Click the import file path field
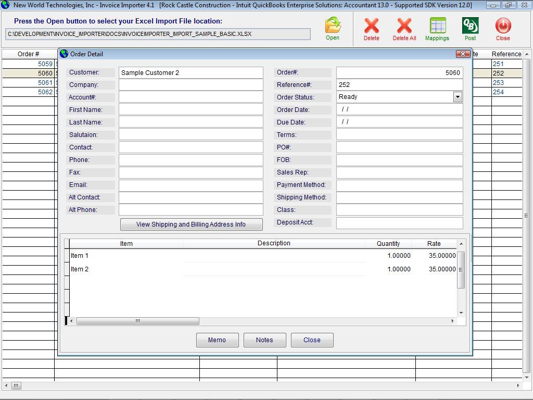The height and width of the screenshot is (400, 533). 158,34
